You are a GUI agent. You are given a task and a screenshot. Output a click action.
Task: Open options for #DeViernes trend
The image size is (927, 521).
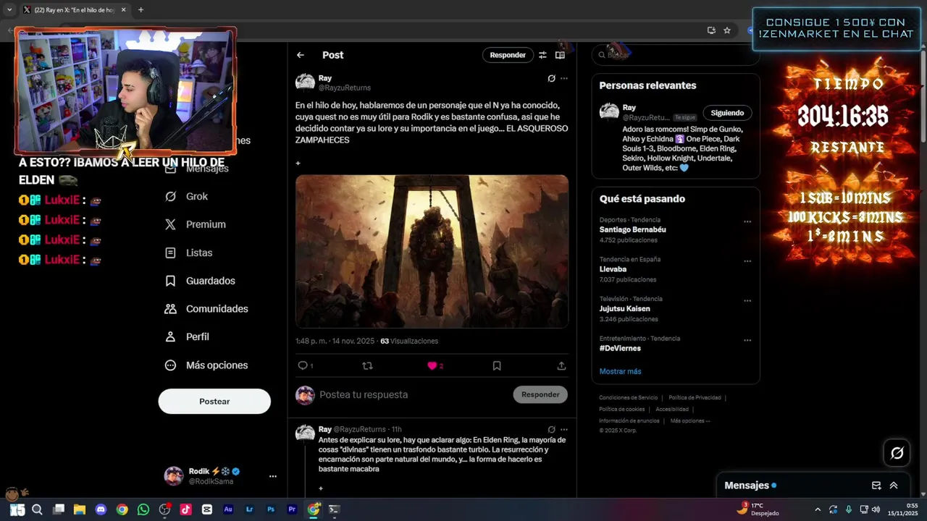tap(747, 340)
